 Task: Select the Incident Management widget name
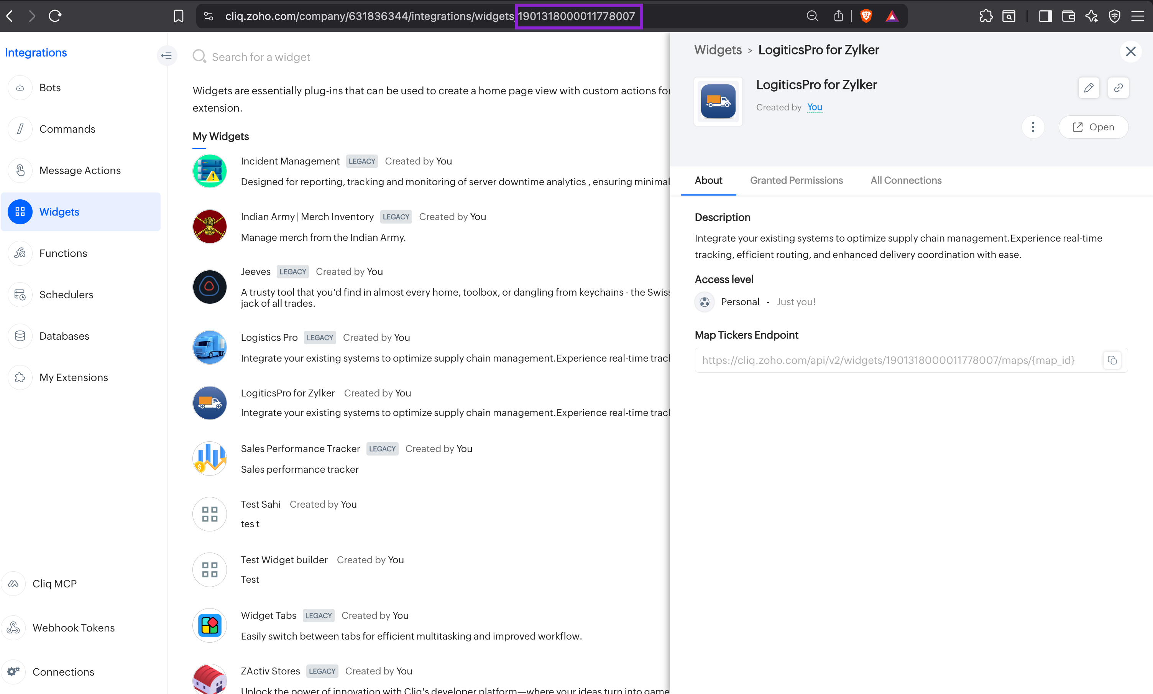[x=290, y=161]
